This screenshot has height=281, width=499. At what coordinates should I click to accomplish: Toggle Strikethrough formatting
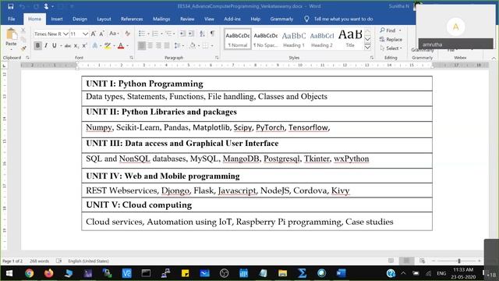click(68, 46)
